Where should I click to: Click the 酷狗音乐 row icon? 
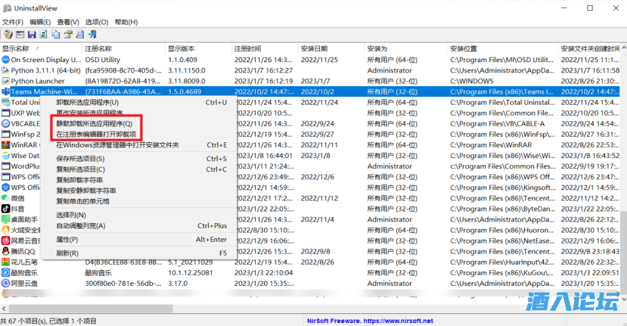pos(6,273)
